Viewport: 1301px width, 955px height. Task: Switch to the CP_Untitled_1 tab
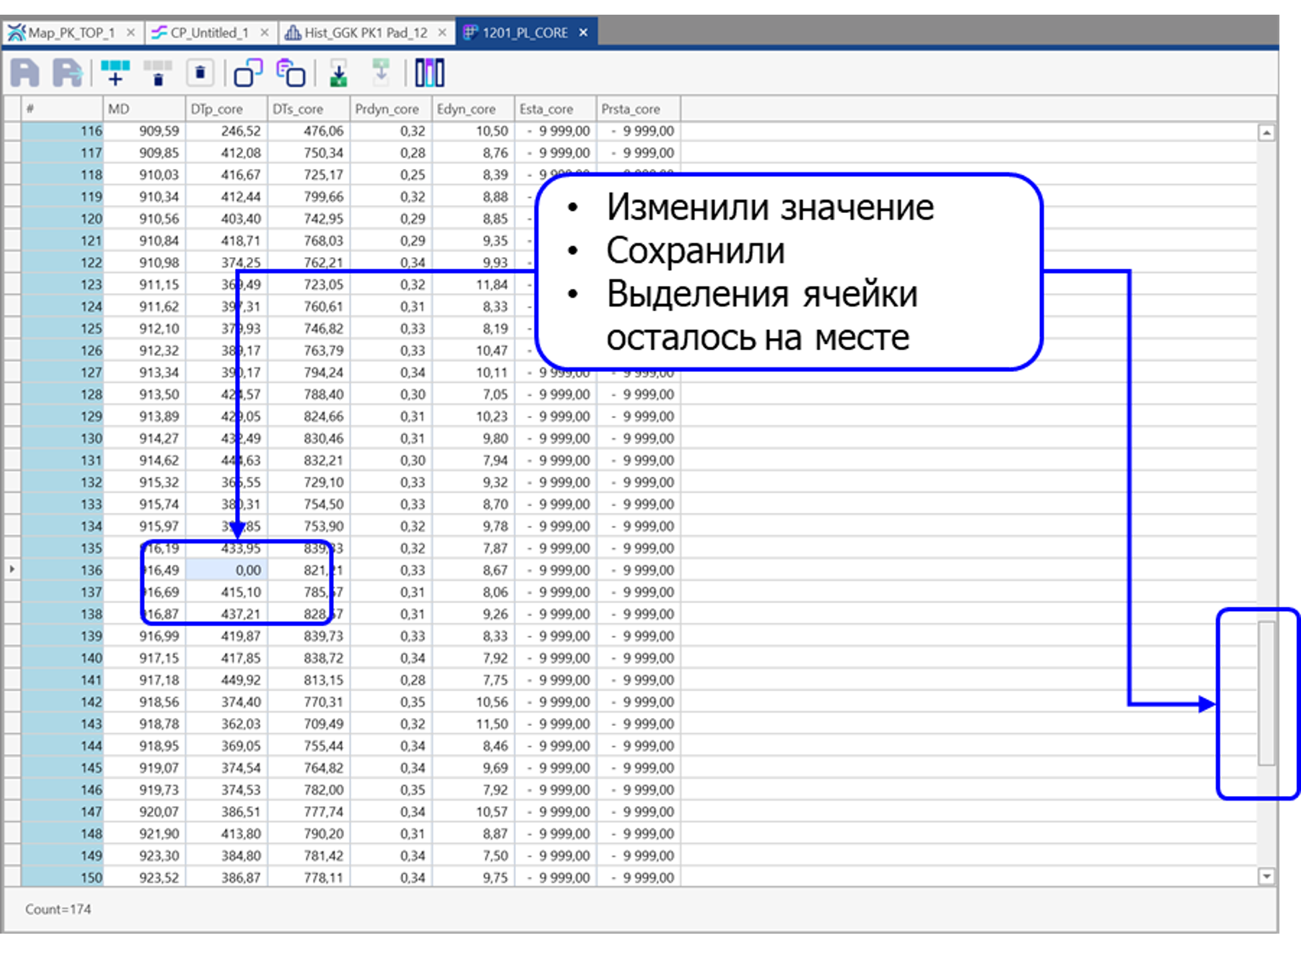210,32
